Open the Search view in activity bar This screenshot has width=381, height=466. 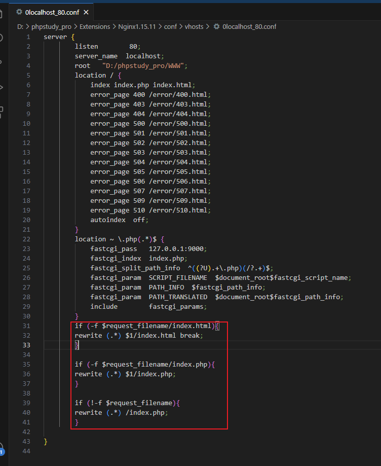(2, 38)
